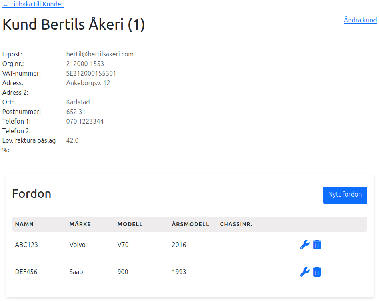
Task: Click the MÄRKE column header
Action: click(x=80, y=224)
